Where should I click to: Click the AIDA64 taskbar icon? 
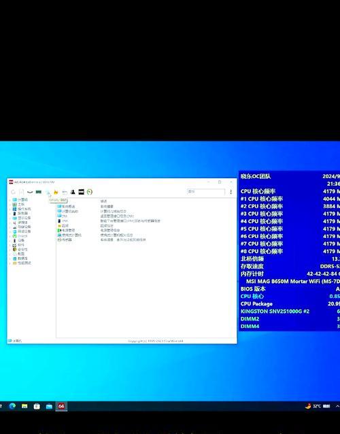61,406
